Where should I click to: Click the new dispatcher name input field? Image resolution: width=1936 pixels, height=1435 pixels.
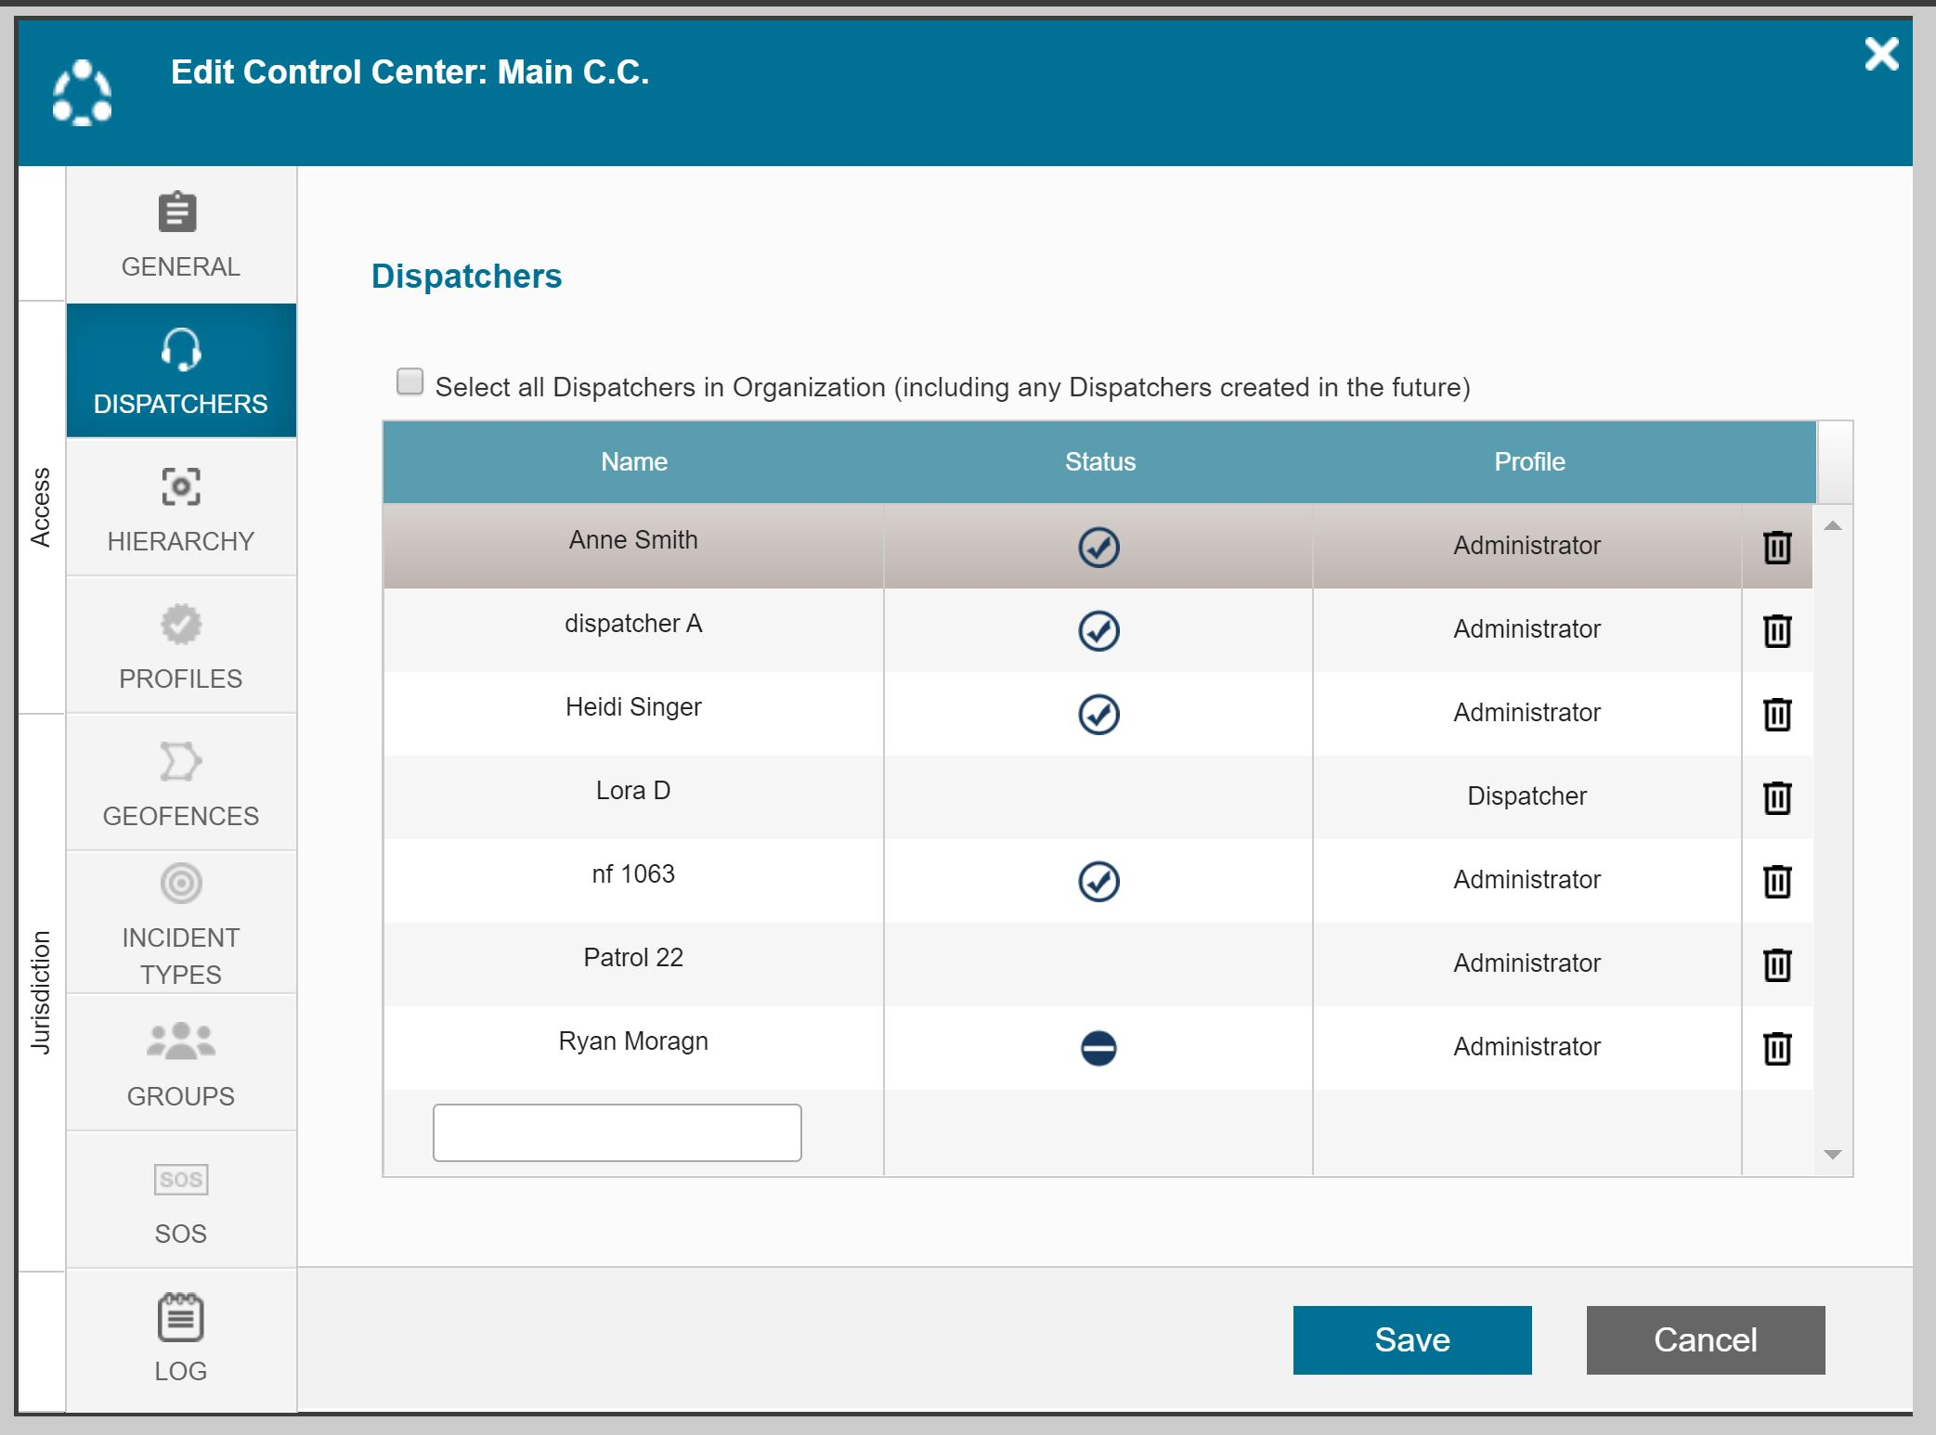pyautogui.click(x=617, y=1132)
